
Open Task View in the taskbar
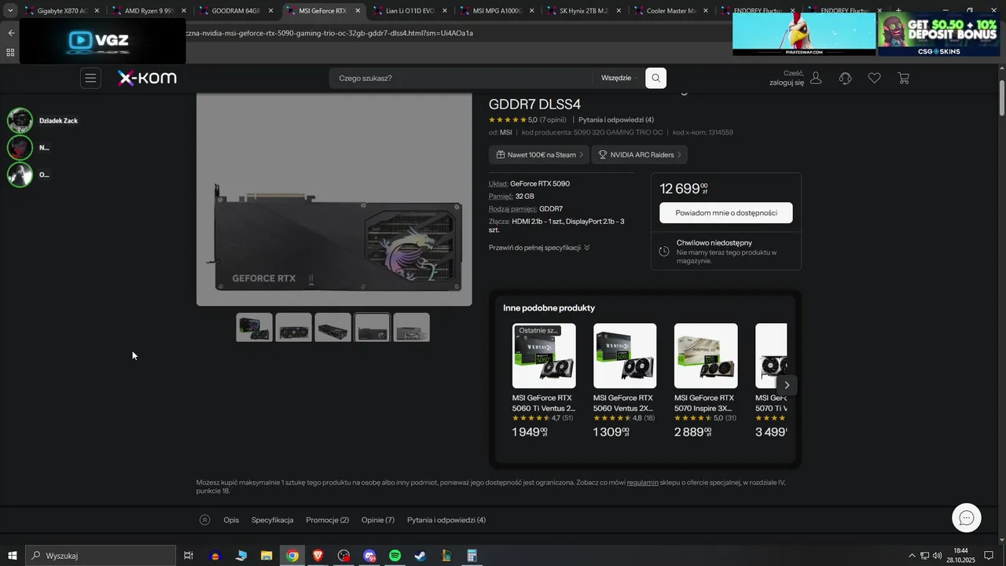(x=189, y=556)
